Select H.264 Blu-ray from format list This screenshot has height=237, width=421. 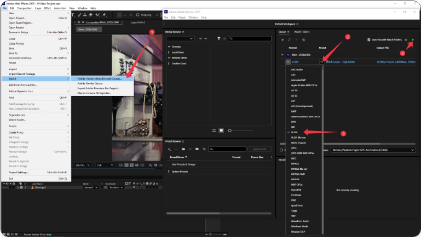[298, 137]
